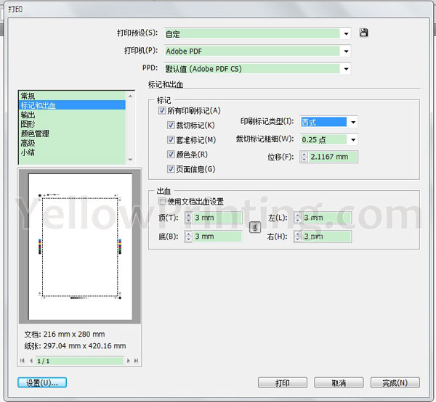This screenshot has width=436, height=402.
Task: Select 高级 in the category list
Action: click(72, 143)
